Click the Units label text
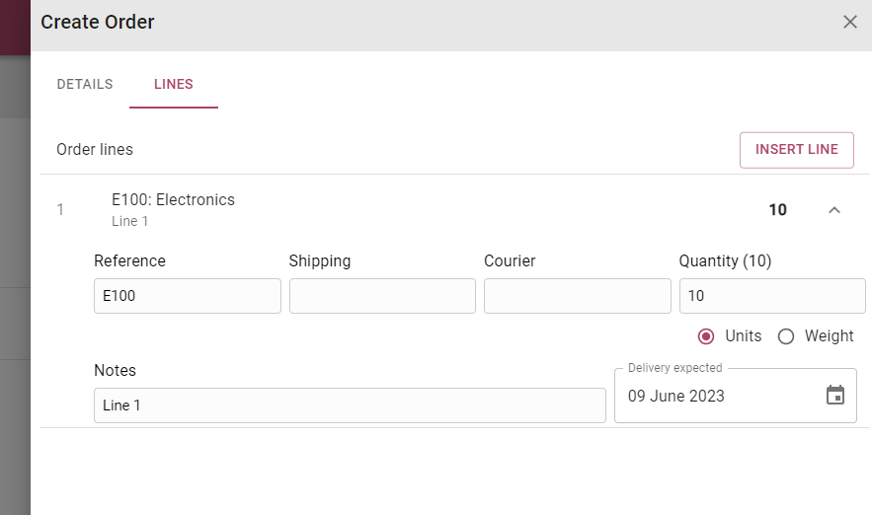 point(743,336)
